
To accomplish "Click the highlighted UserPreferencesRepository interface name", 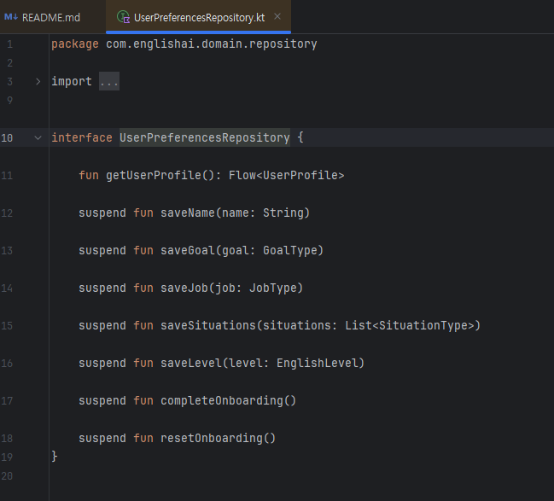I will coord(205,137).
